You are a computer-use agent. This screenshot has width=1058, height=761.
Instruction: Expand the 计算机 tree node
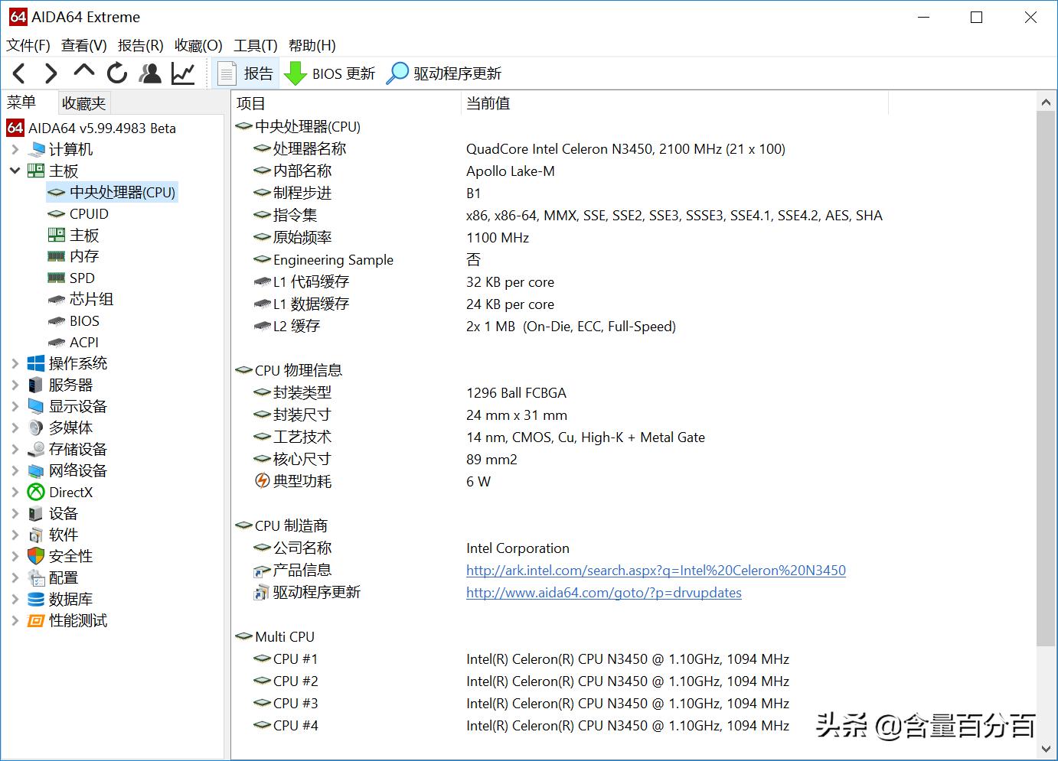(x=15, y=149)
